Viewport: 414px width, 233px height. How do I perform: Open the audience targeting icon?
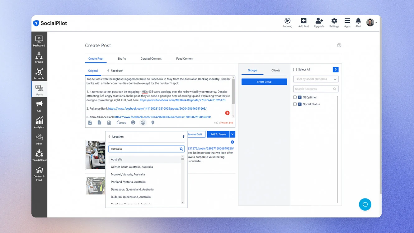click(143, 123)
